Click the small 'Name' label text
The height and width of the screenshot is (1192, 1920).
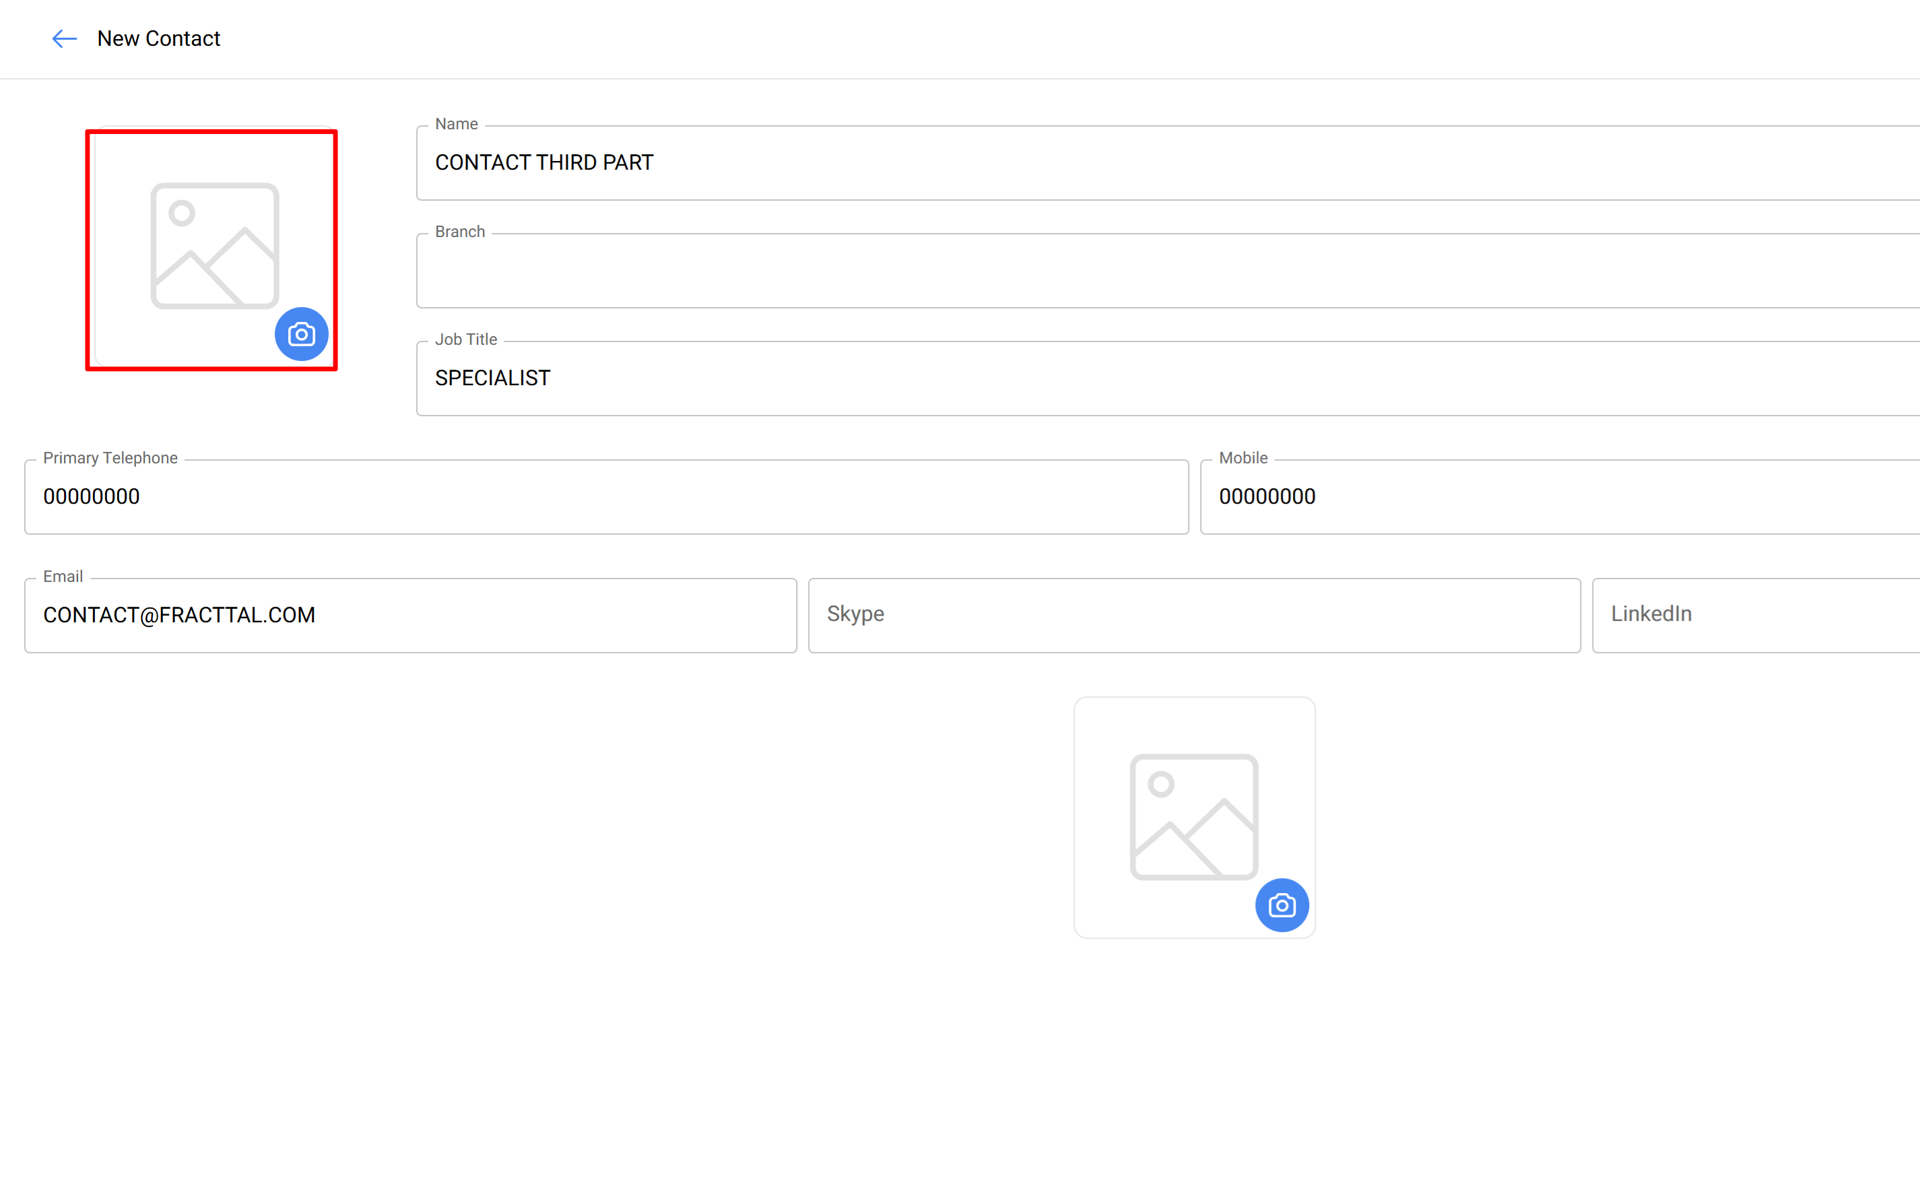457,124
